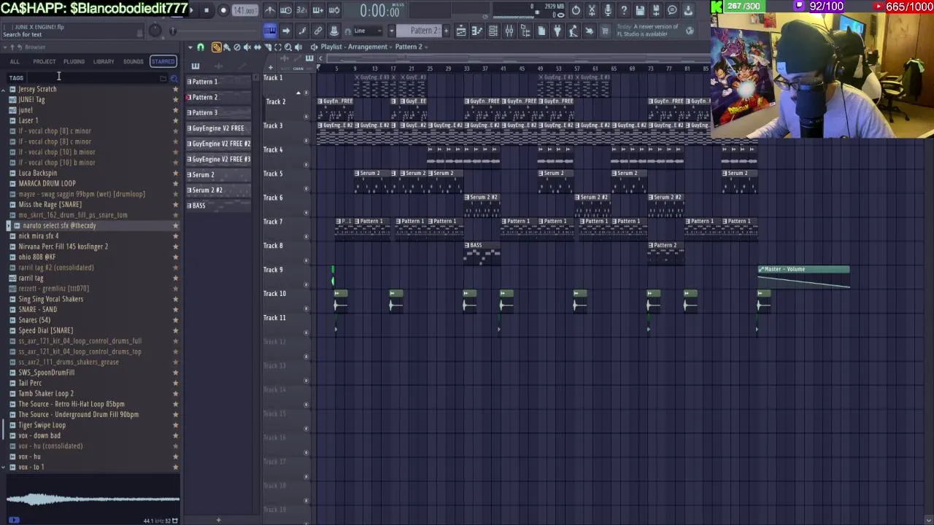Image resolution: width=934 pixels, height=525 pixels.
Task: Collapse the Jersey Scratch tree entry
Action: 4,89
